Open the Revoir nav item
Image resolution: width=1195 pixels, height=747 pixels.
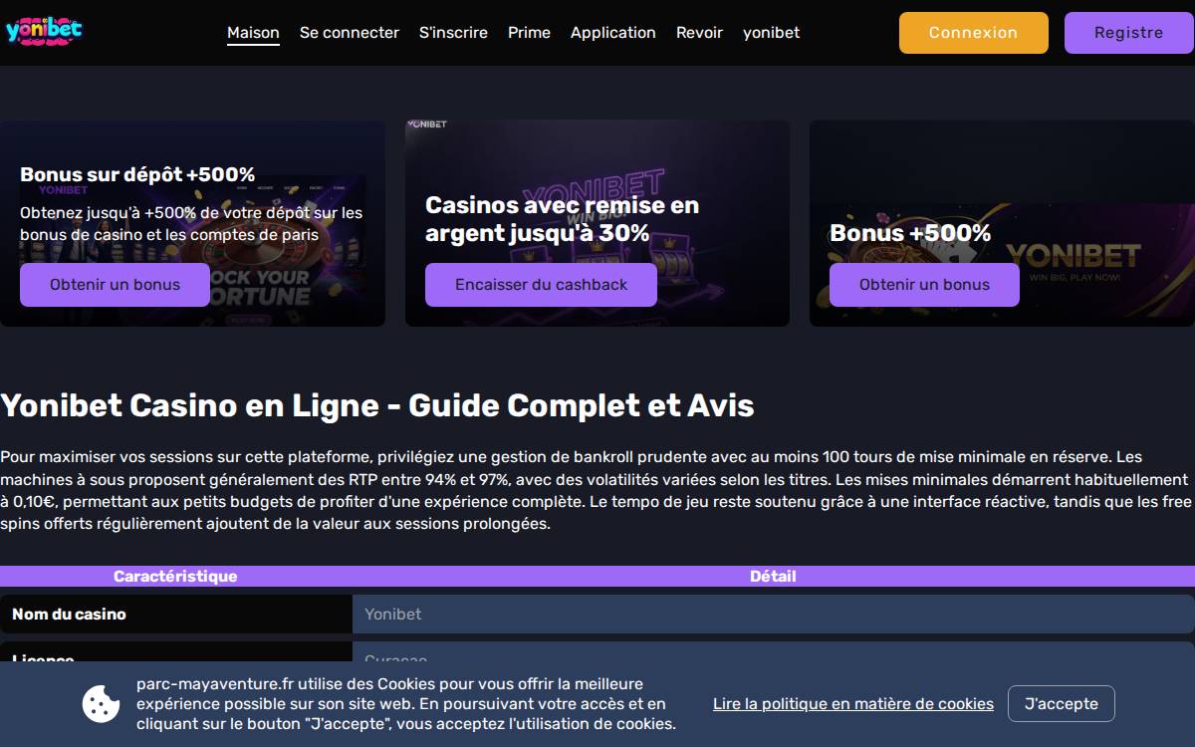pyautogui.click(x=699, y=32)
